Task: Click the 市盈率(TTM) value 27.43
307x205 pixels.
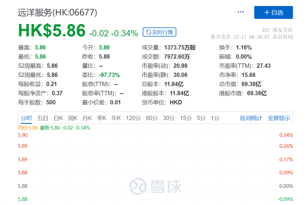Action: [264, 66]
